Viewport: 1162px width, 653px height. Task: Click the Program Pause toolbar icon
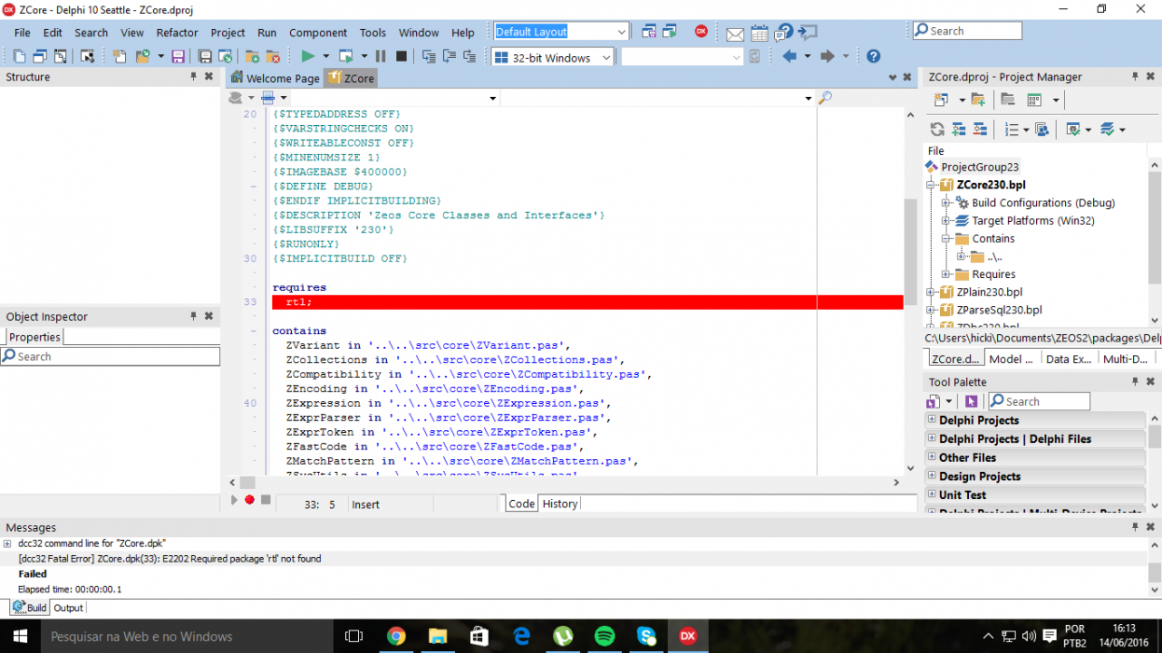(x=380, y=57)
